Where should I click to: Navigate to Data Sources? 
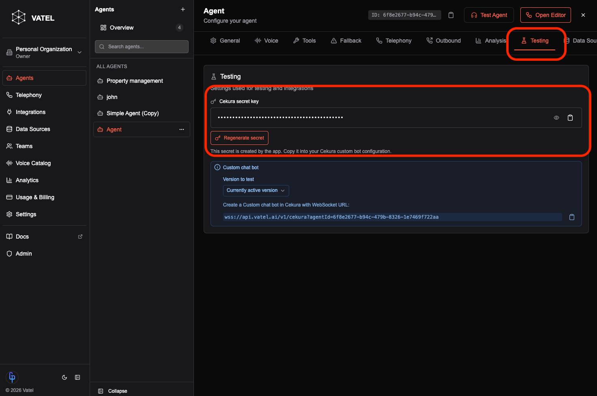coord(45,129)
